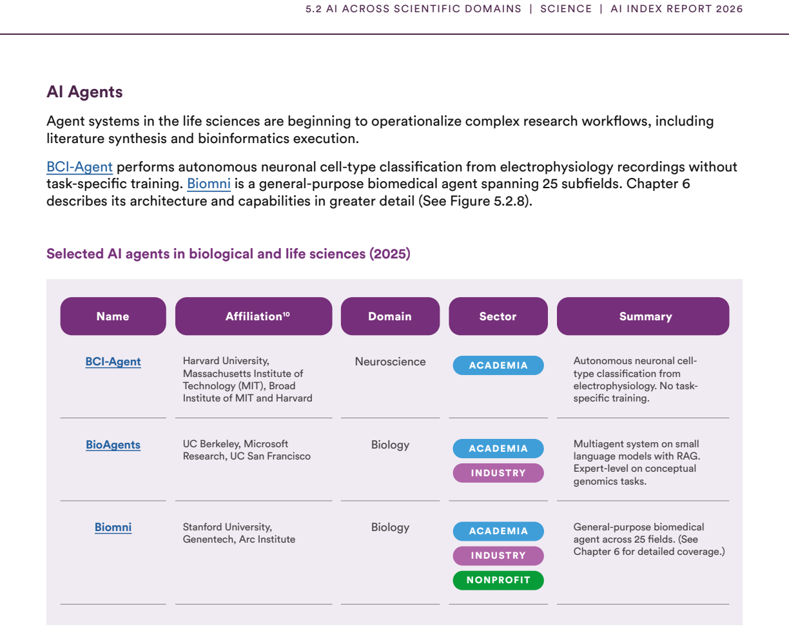Click the 'Selected AI agents in biological' table title

point(228,254)
